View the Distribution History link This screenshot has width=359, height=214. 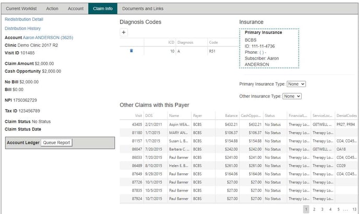[22, 29]
